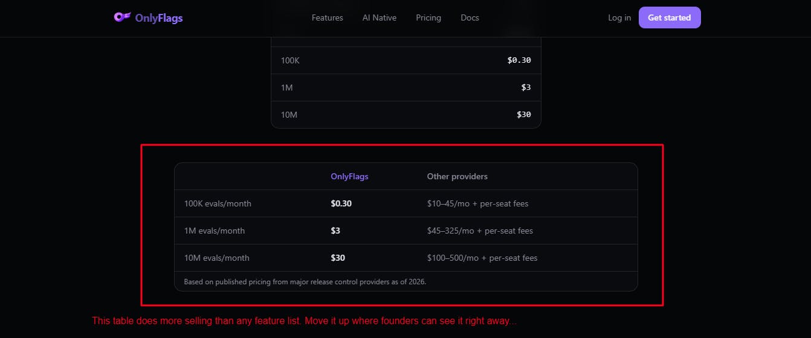
Task: Open the Pricing nav item
Action: [x=428, y=18]
